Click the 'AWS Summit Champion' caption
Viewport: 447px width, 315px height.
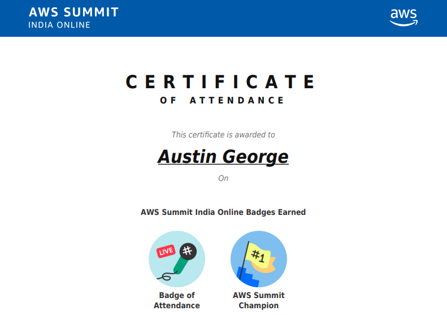click(x=259, y=300)
